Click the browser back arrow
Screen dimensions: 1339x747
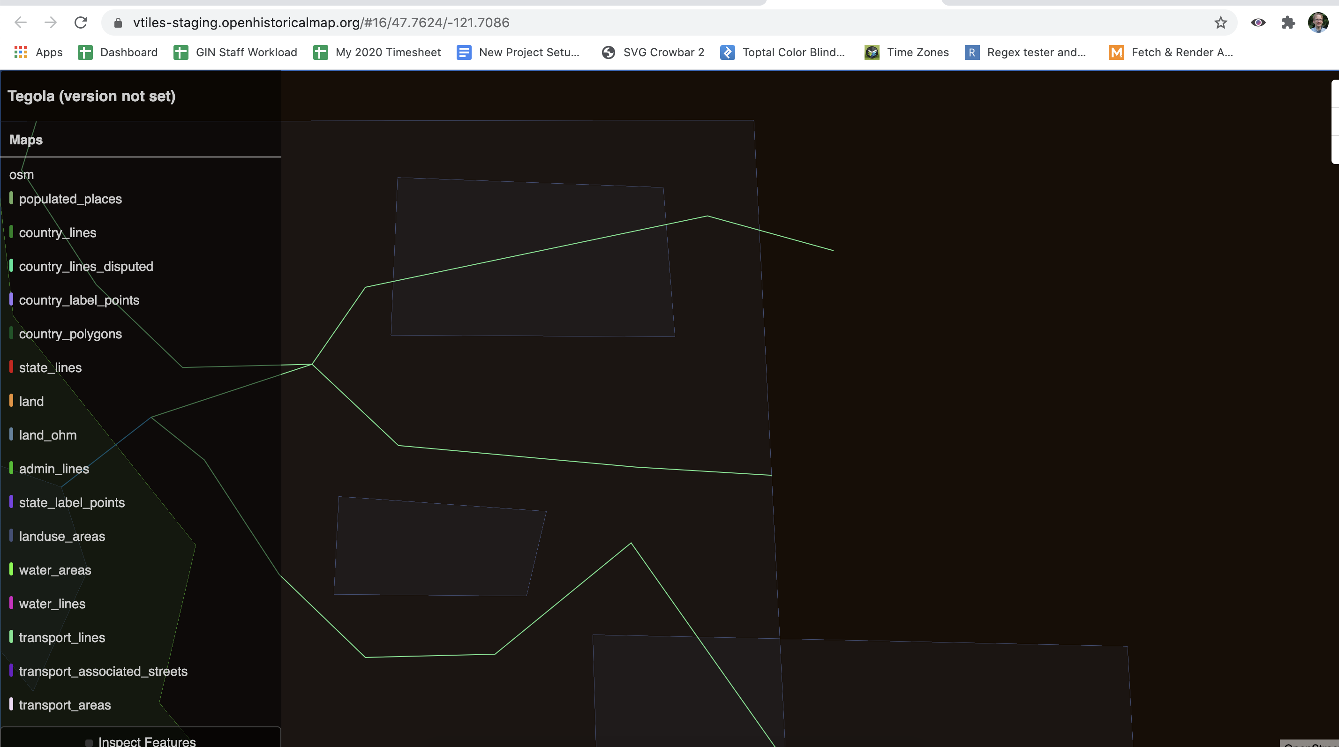tap(21, 22)
